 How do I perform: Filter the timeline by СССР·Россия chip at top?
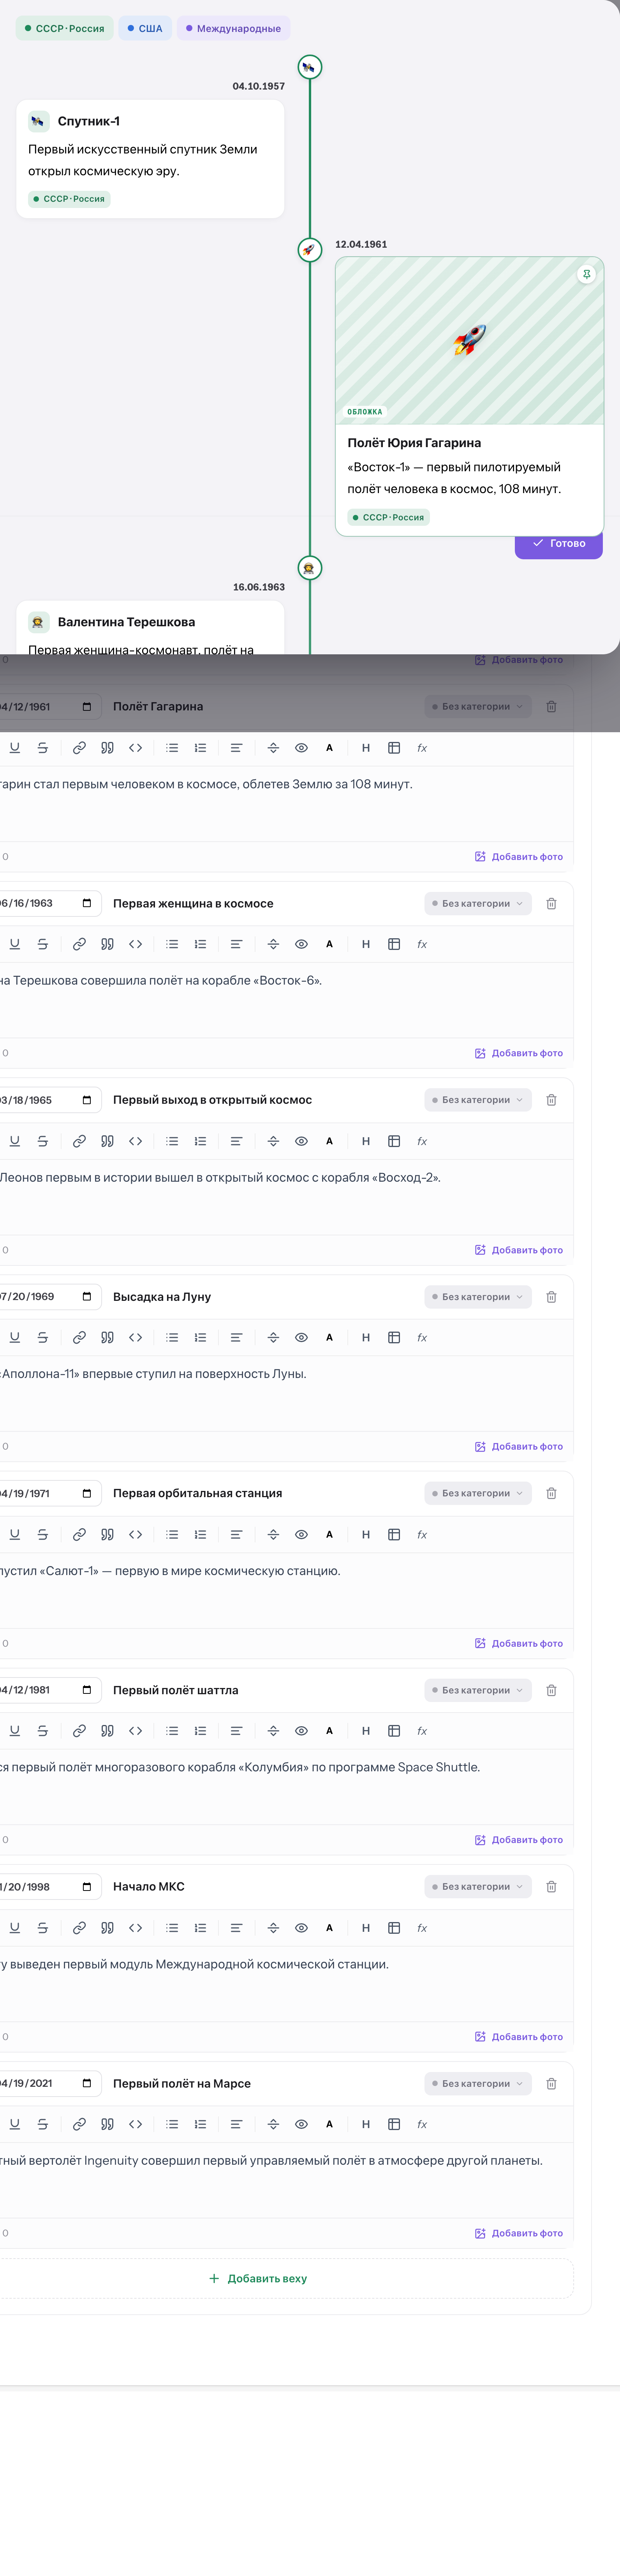click(x=65, y=28)
